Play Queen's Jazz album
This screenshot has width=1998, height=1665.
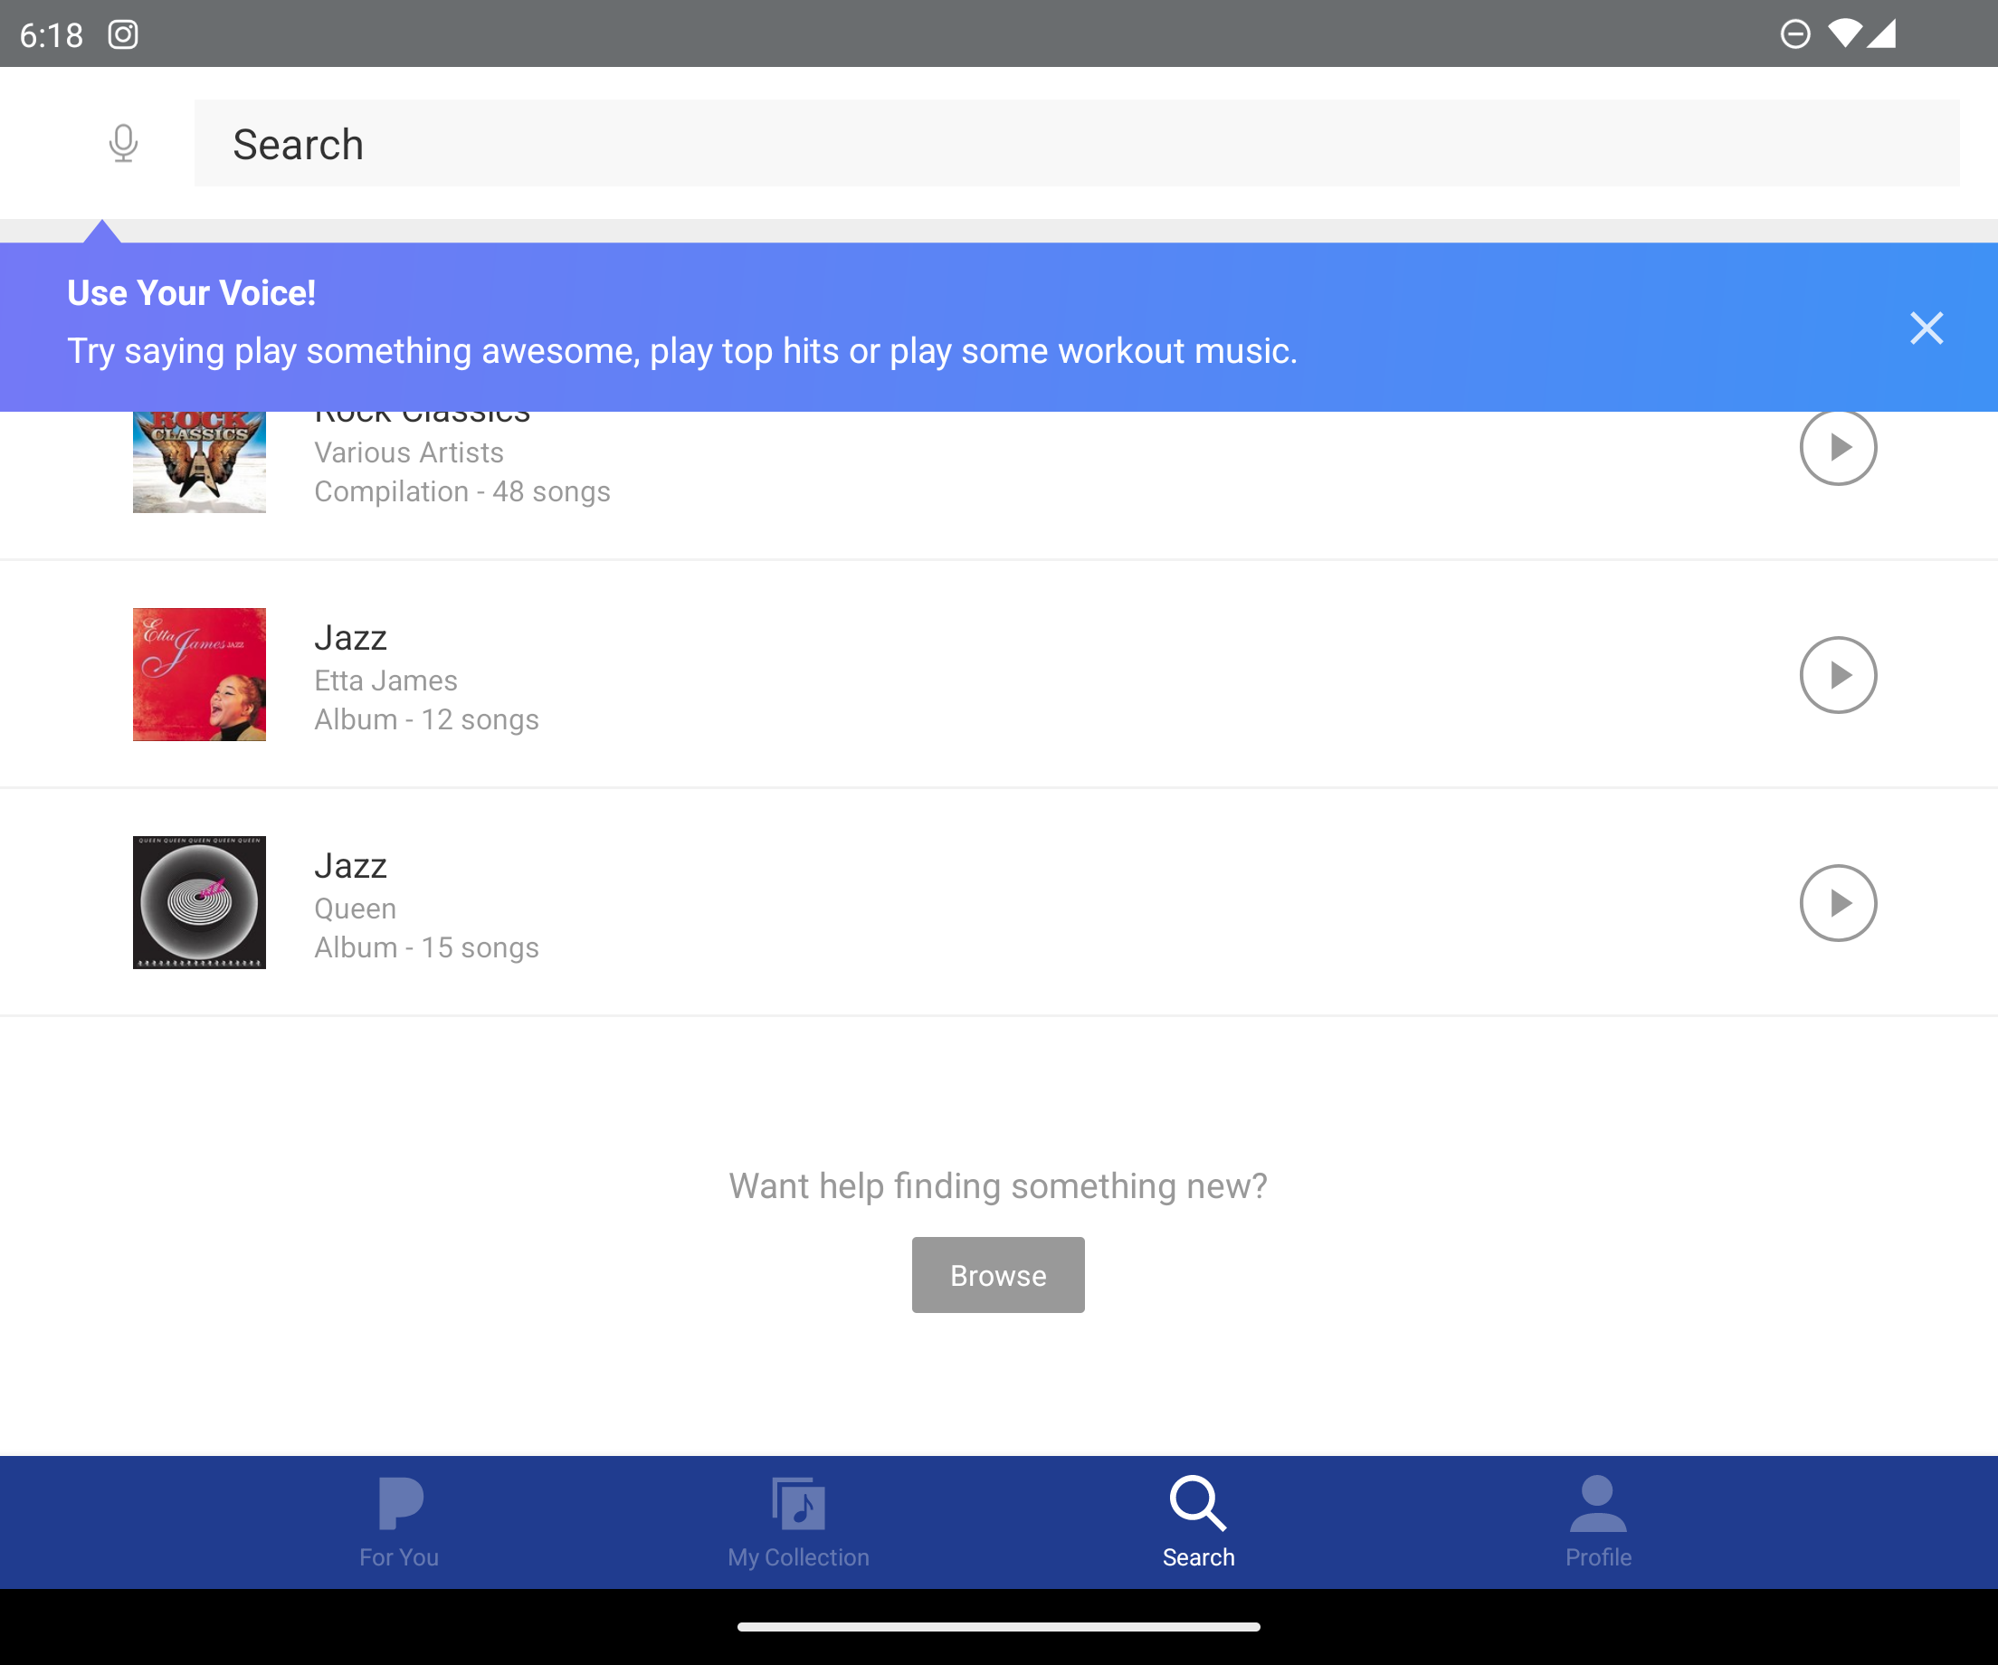[1837, 903]
